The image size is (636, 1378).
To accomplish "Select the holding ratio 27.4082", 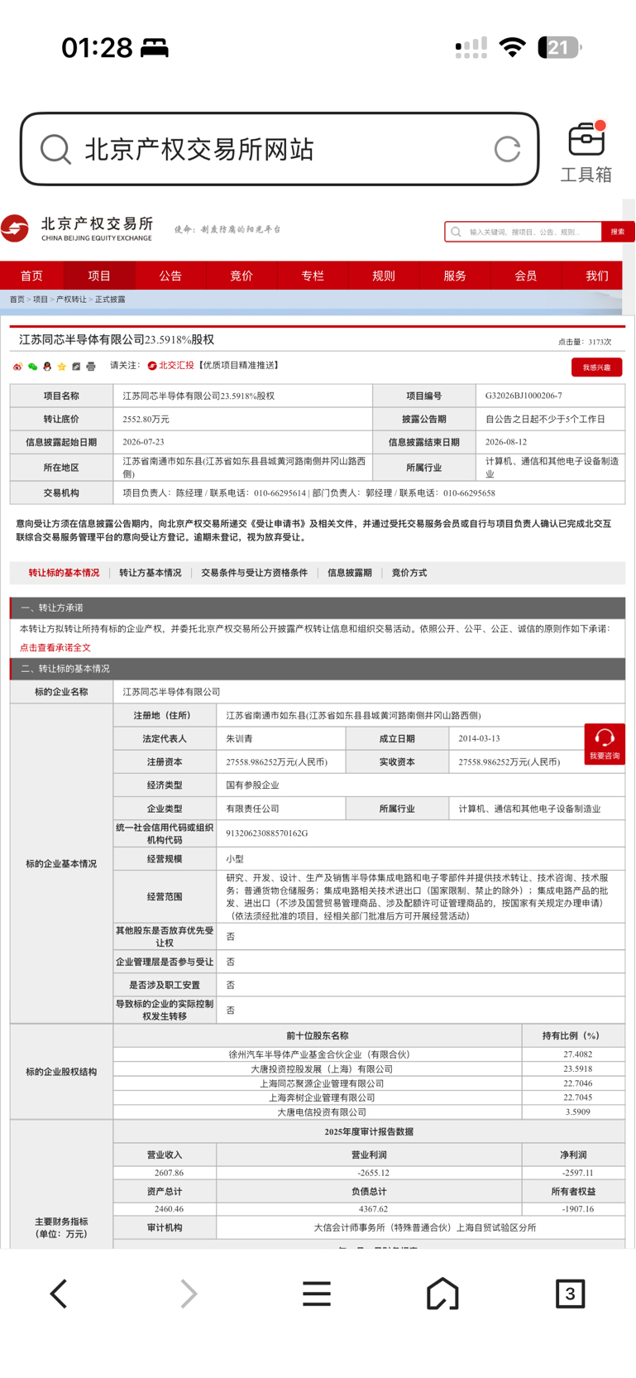I will coord(577,1054).
